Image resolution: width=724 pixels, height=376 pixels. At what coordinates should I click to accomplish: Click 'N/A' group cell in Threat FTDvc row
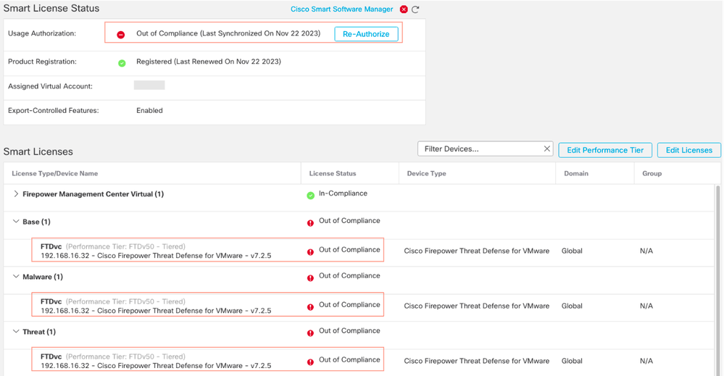pyautogui.click(x=646, y=361)
